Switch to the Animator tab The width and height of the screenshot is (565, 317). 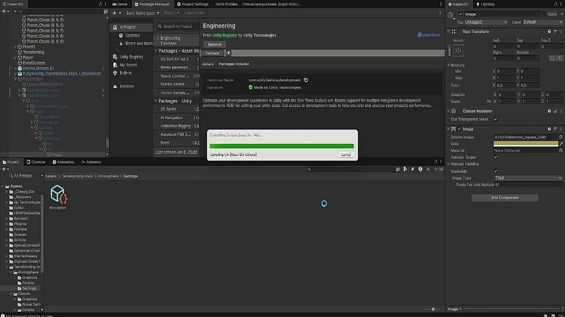(91, 162)
